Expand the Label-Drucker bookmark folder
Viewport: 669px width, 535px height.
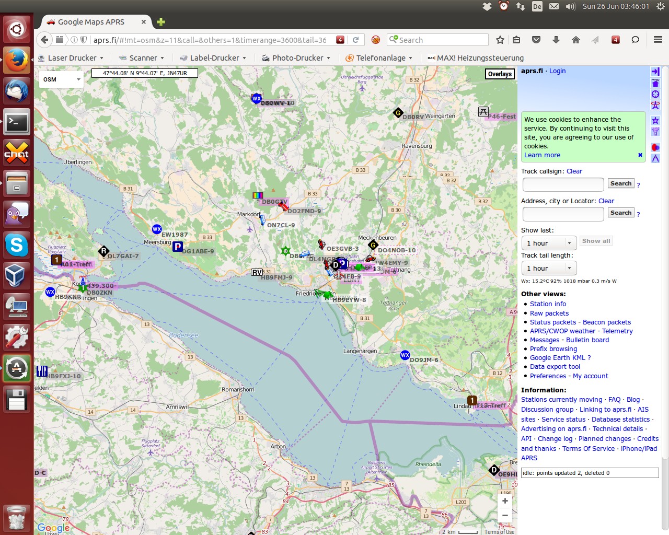213,58
